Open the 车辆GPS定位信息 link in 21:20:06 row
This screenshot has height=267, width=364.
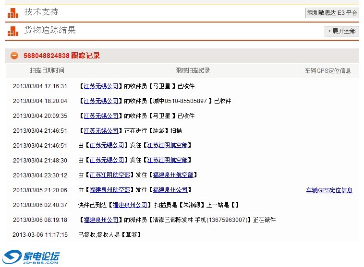329,190
